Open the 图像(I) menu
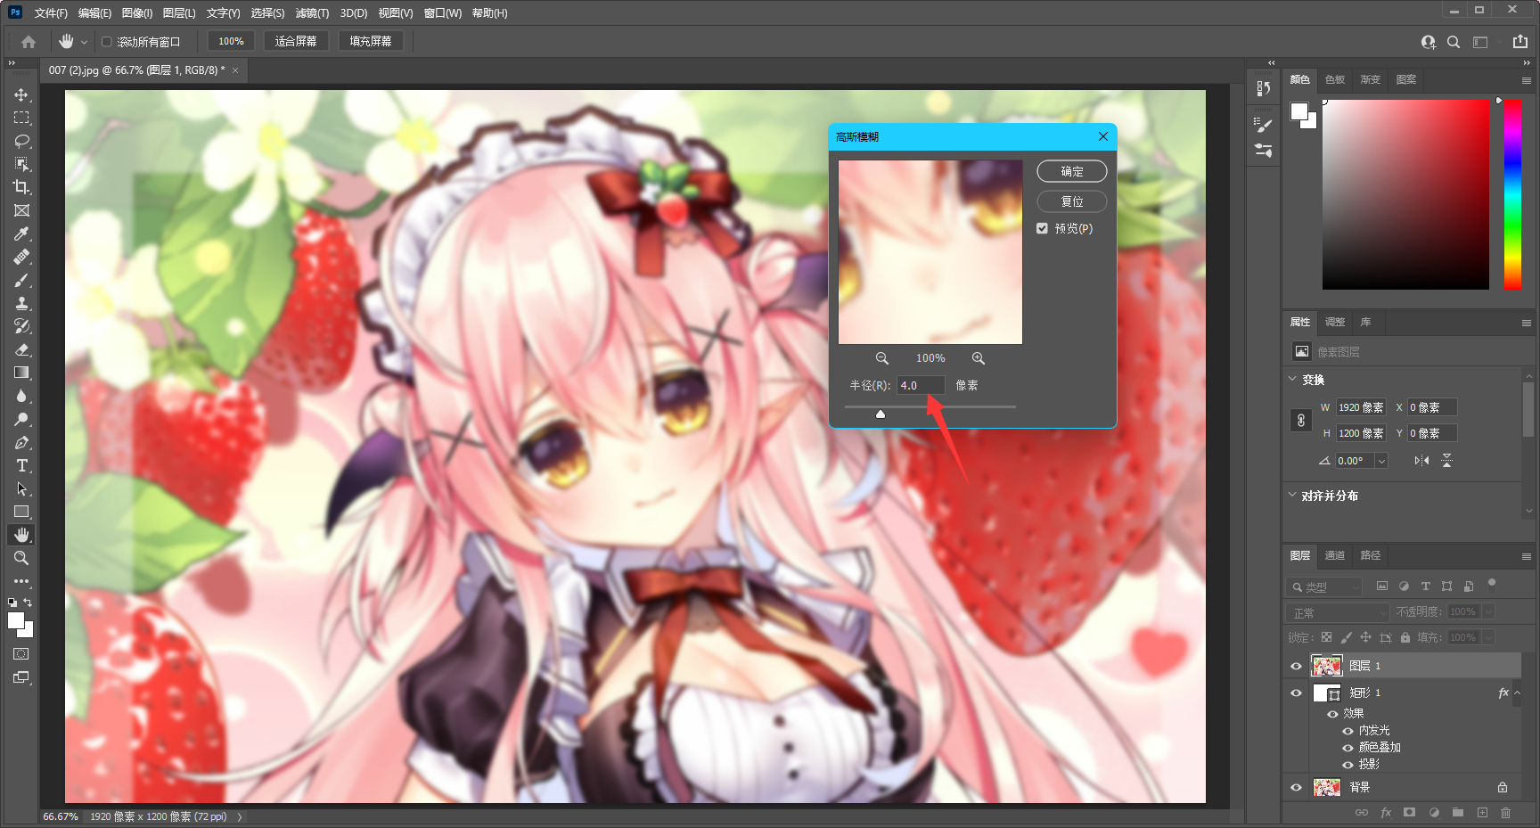This screenshot has width=1540, height=828. pyautogui.click(x=137, y=13)
